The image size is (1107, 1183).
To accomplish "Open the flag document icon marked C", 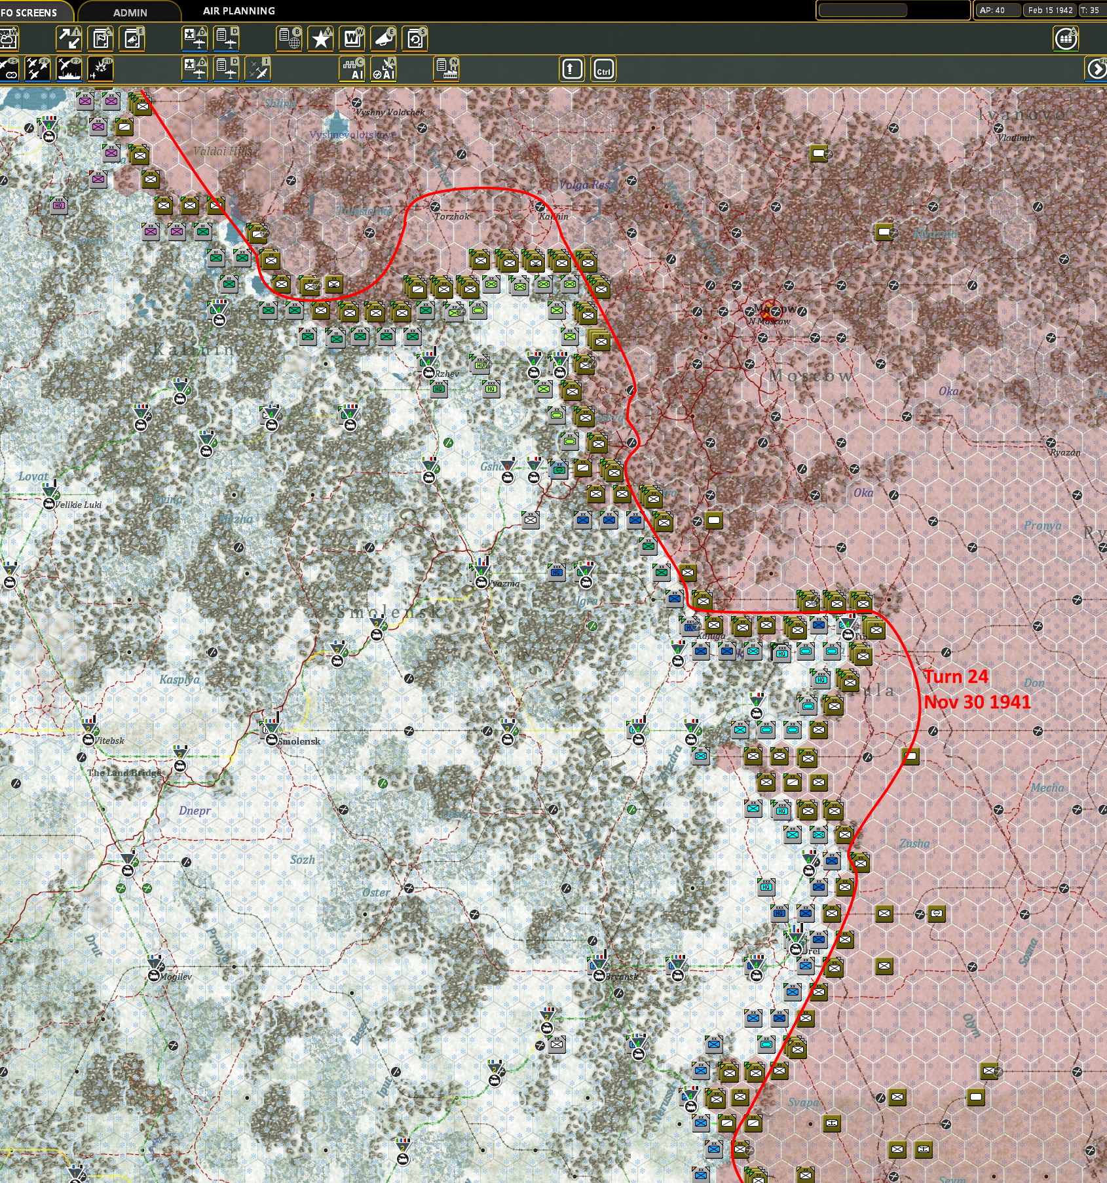I will [x=101, y=39].
